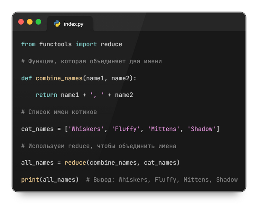The width and height of the screenshot is (258, 204).
Task: Click the comment '# Функция, которая объединяет два имени'
Action: (x=91, y=61)
